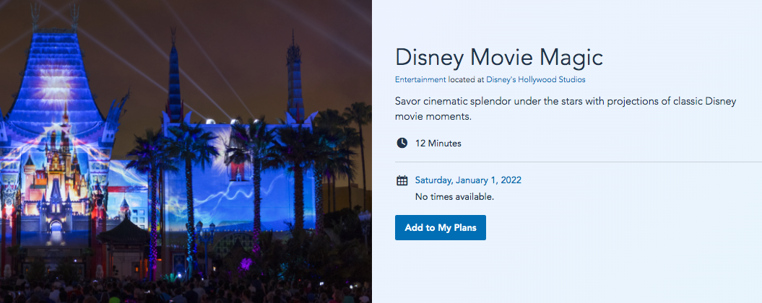Click the small pagoda kiosk roof in the photo
This screenshot has height=303, width=762.
click(124, 231)
